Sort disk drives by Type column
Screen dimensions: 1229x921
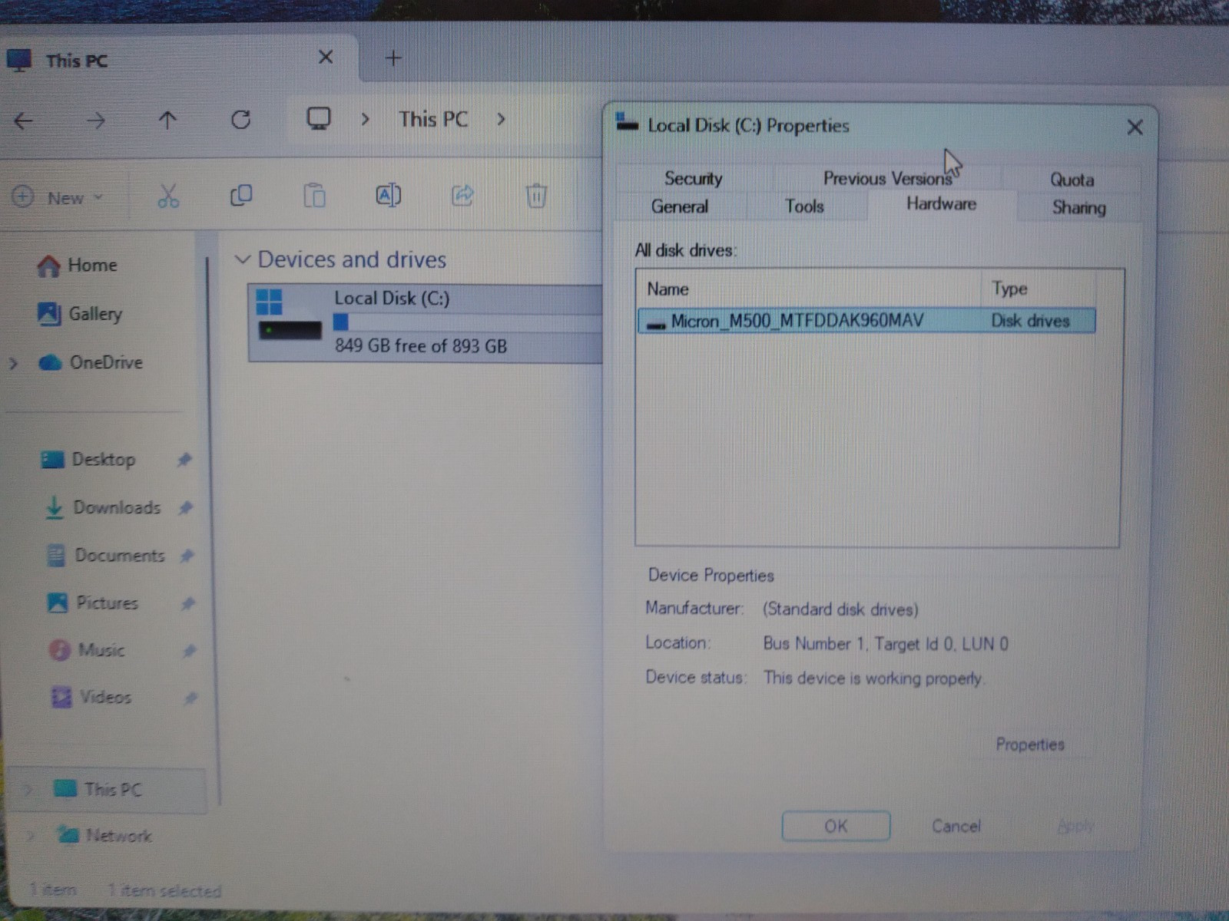point(1038,289)
